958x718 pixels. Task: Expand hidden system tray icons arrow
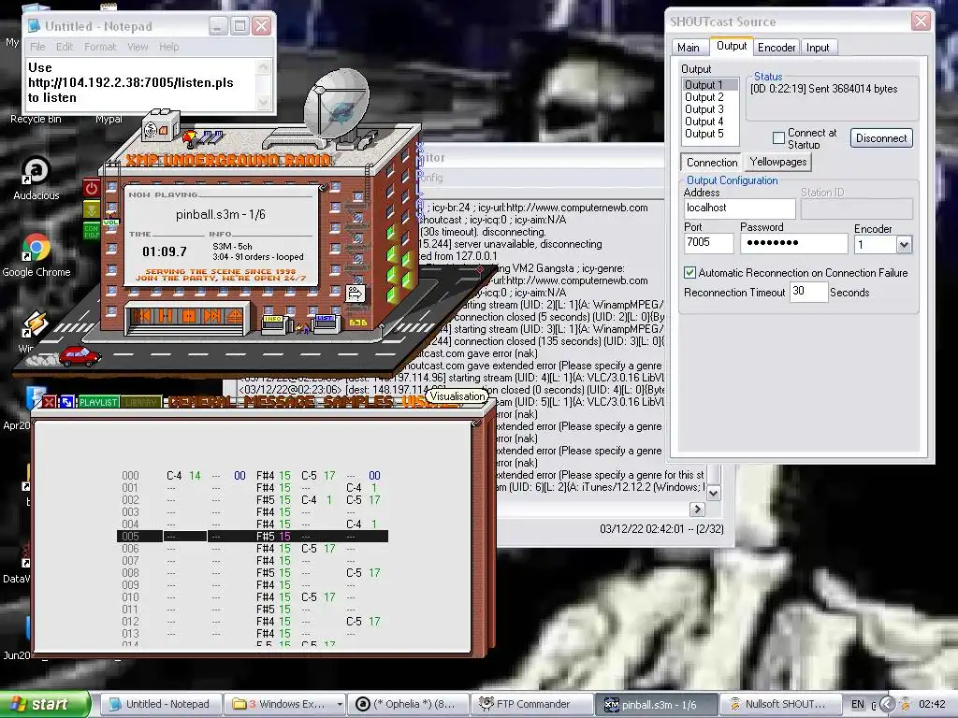coord(887,705)
